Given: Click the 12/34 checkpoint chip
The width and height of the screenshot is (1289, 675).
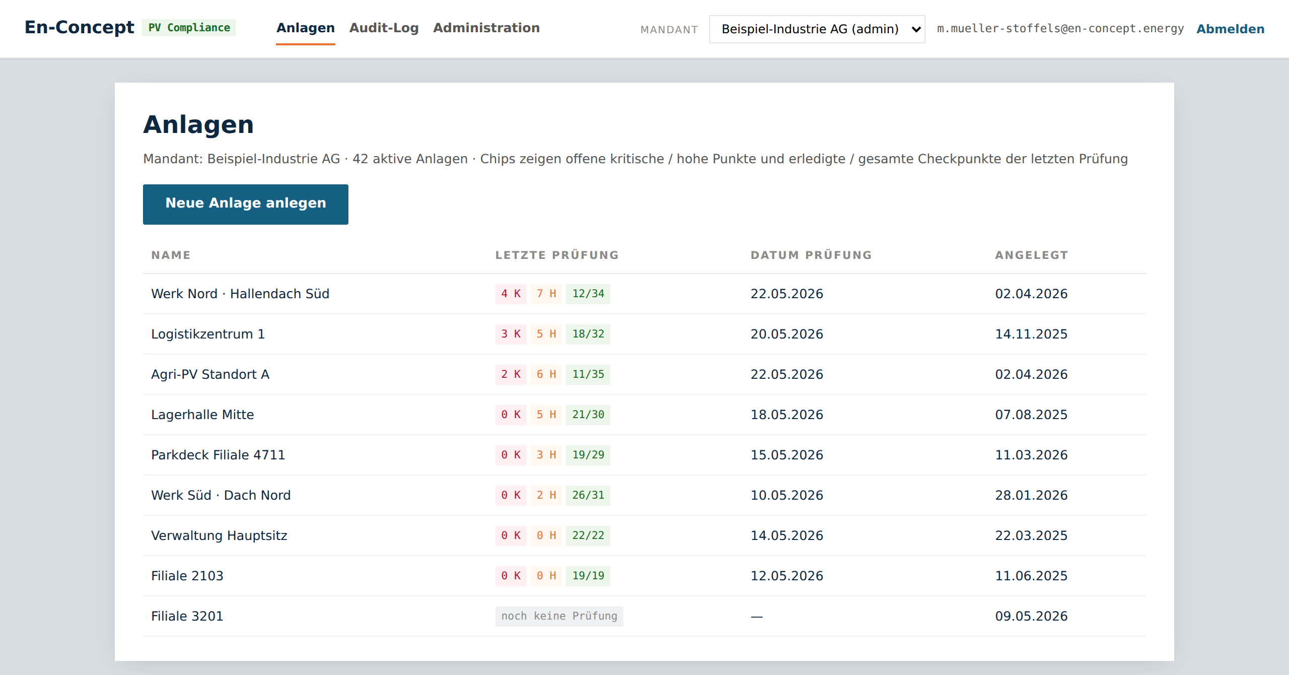Looking at the screenshot, I should click(x=588, y=294).
